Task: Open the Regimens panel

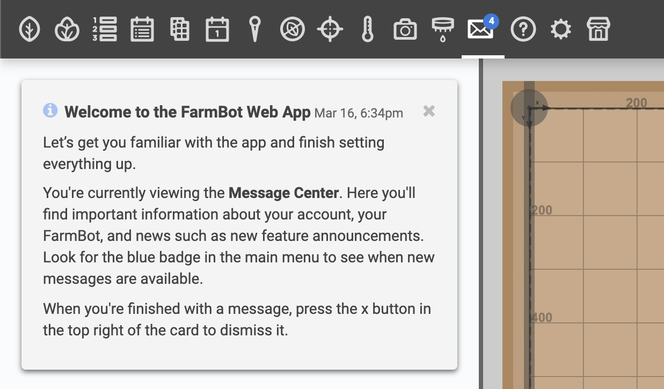Action: [x=142, y=30]
